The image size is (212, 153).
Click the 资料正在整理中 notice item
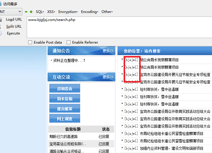(x=69, y=60)
